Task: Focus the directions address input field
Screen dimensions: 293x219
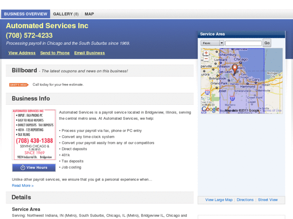Action: click(243, 43)
